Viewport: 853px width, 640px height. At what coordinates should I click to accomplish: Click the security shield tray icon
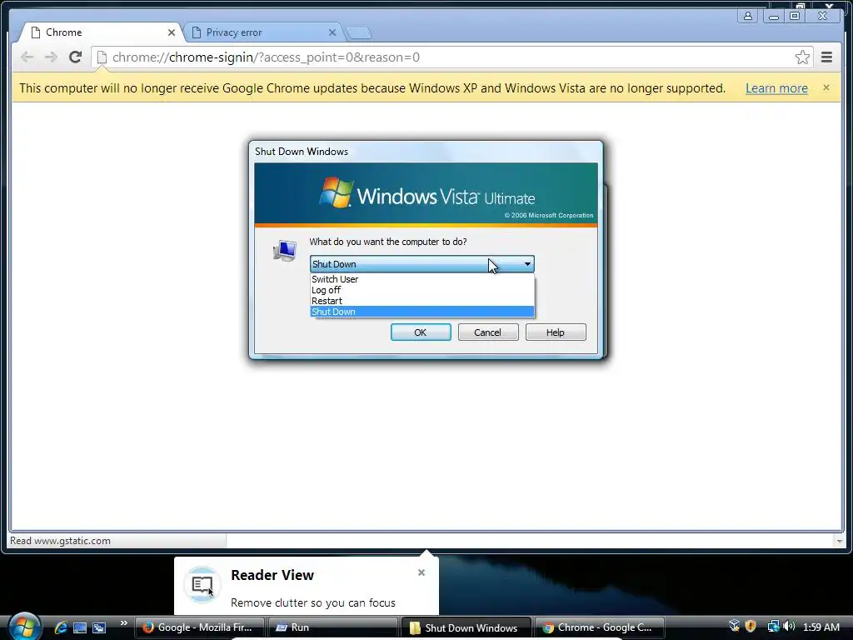click(751, 627)
